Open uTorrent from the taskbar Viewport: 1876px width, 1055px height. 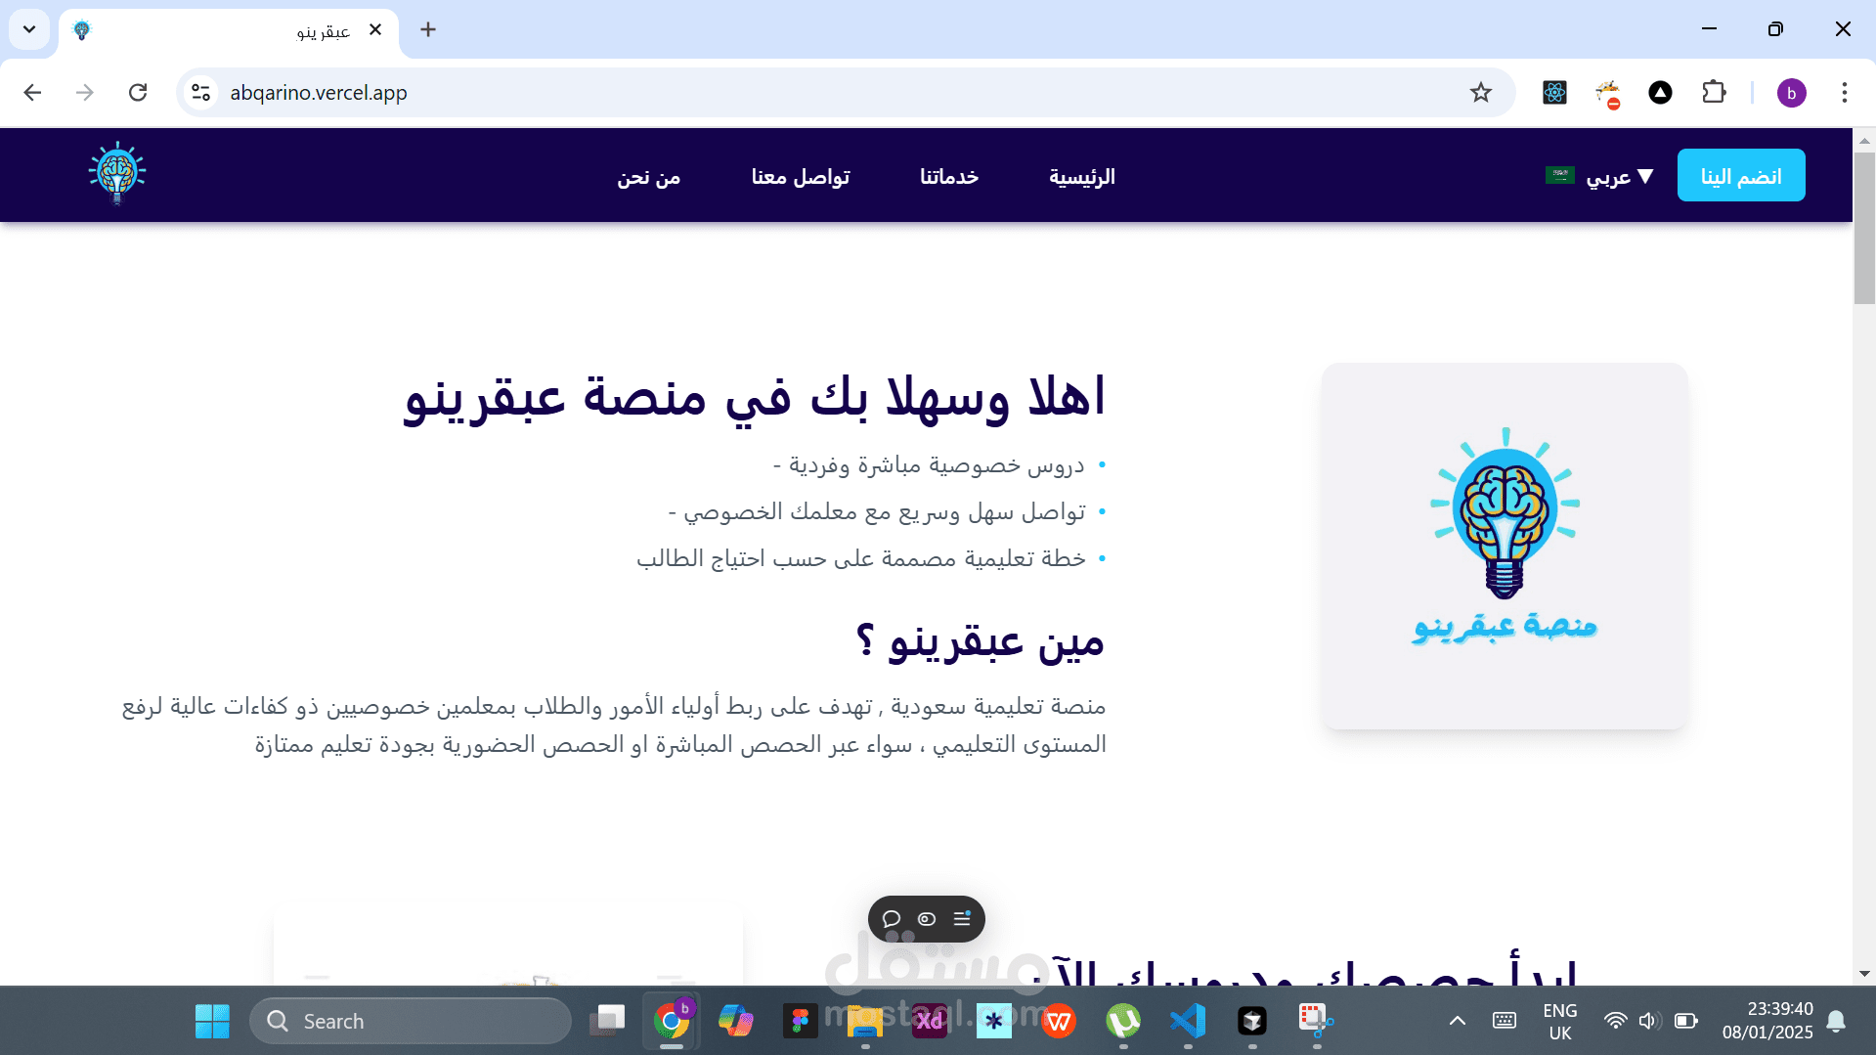tap(1123, 1021)
